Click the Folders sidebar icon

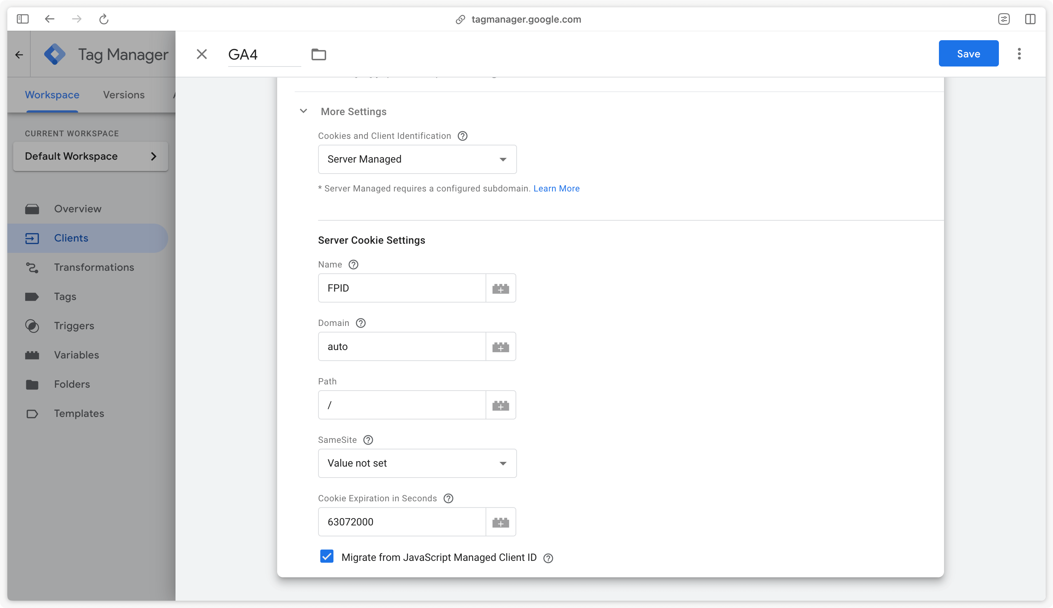pos(33,384)
